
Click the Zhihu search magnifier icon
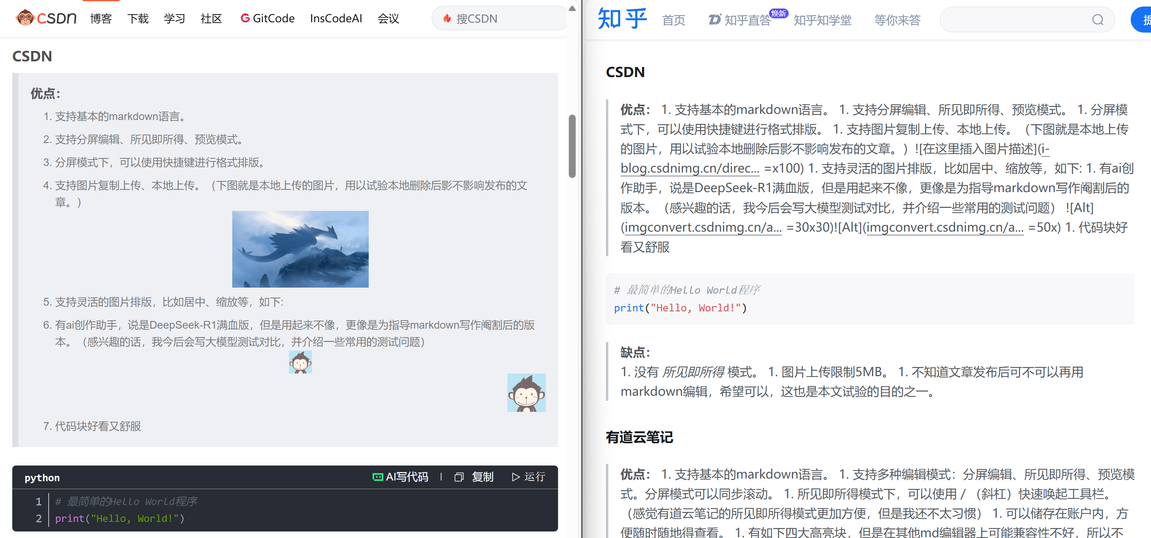click(x=1098, y=20)
